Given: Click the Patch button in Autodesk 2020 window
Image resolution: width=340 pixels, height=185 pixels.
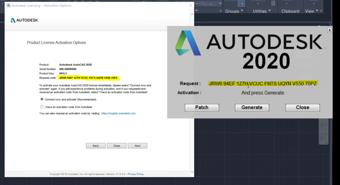Looking at the screenshot, I should coord(202,107).
